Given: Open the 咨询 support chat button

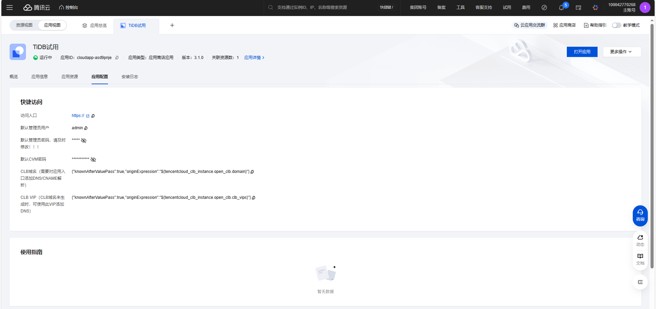Looking at the screenshot, I should click(x=640, y=216).
